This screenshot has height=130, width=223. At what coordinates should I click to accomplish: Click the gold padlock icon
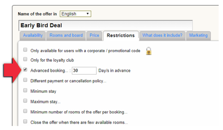(149, 51)
